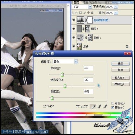Click the hue slider handle
135x135 pixels.
(62, 75)
